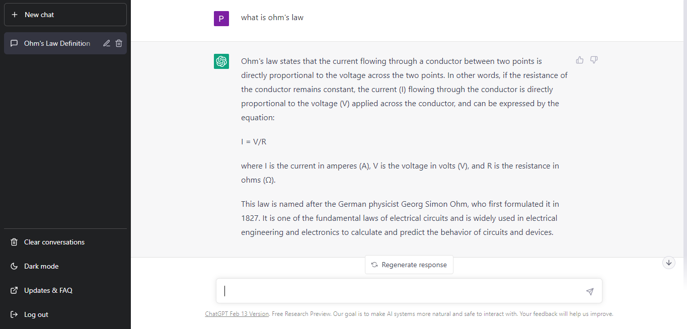Click the thumbs down icon on response
This screenshot has height=329, width=687.
594,60
